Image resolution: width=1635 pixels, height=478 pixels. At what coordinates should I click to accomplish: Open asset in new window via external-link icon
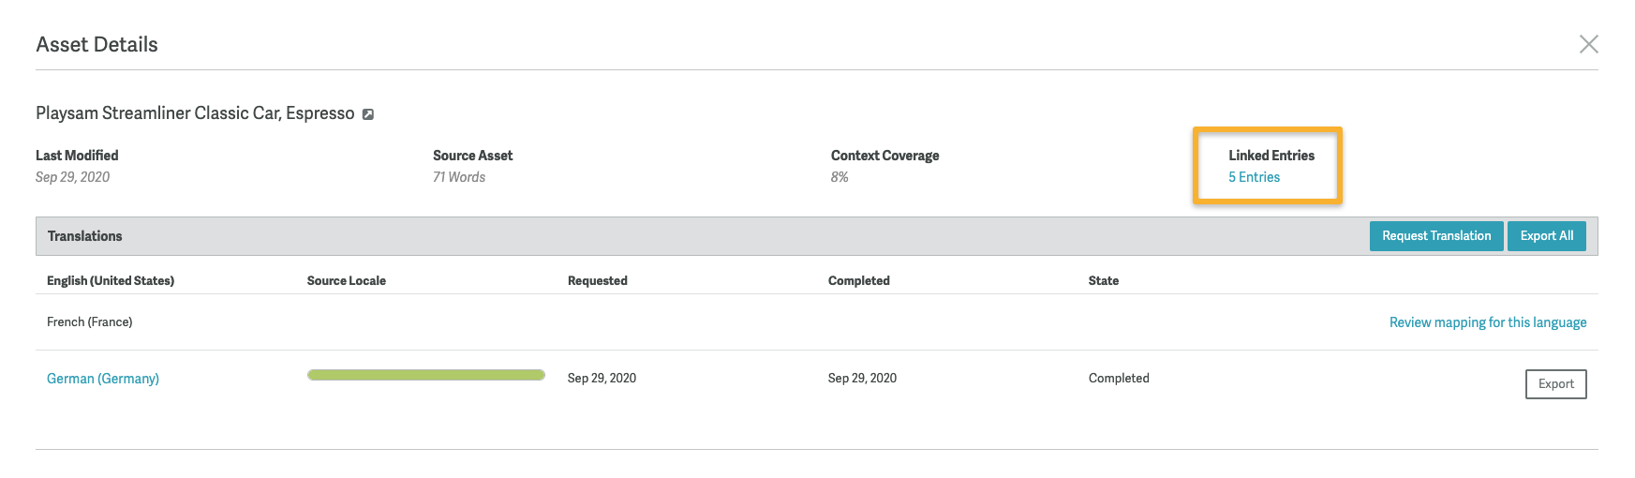tap(368, 114)
